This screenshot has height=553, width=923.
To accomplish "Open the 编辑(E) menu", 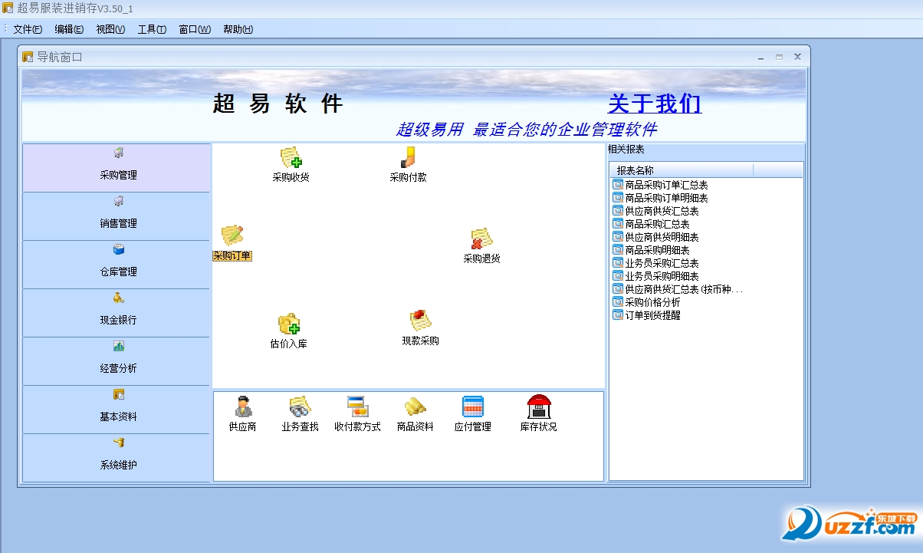I will click(x=69, y=29).
